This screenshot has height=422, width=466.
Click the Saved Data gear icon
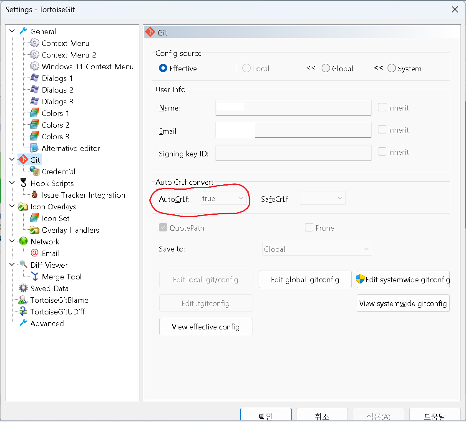tap(23, 288)
